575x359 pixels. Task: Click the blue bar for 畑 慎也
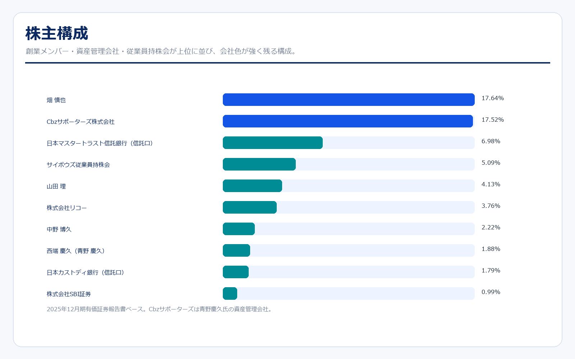point(349,100)
